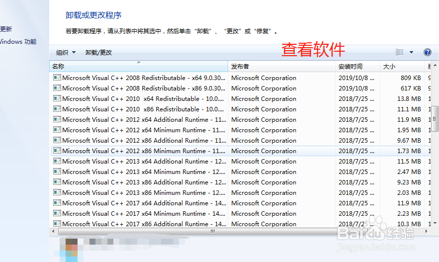Screen dimensions: 439x262
Task: Click the 11.1 MB size cell
Action: [x=409, y=109]
